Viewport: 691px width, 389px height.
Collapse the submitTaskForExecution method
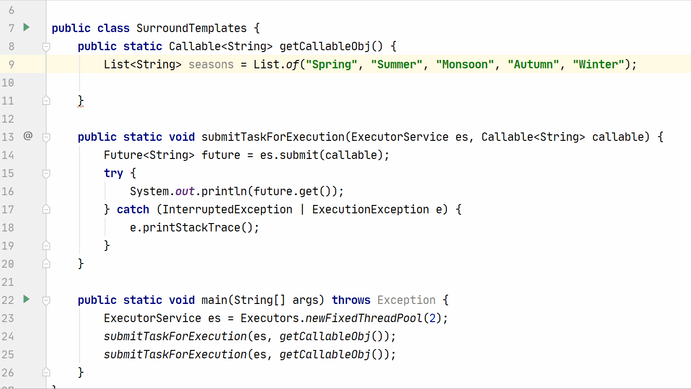46,136
